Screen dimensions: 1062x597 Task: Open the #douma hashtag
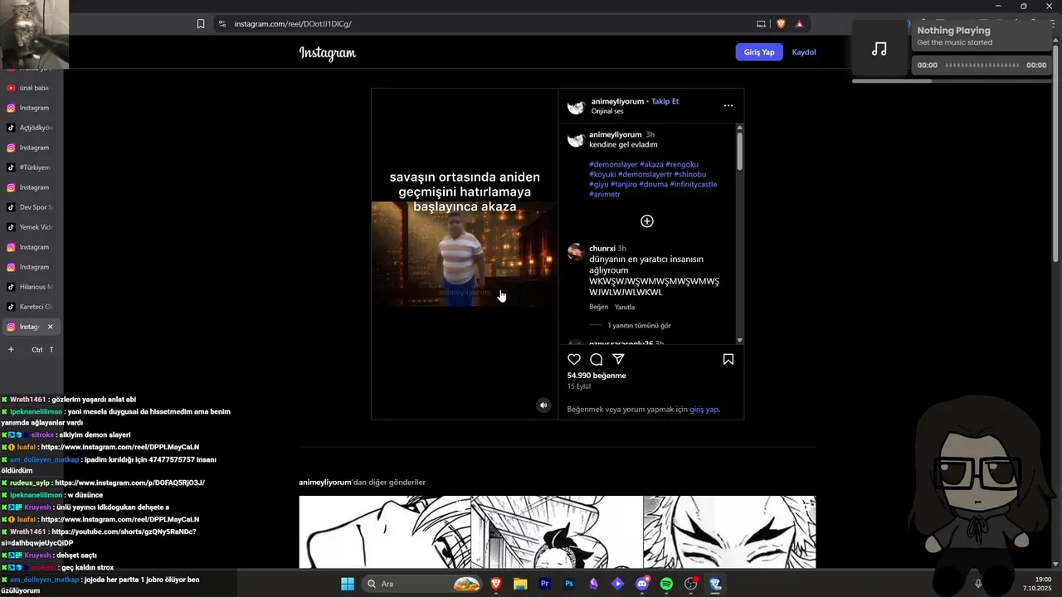point(653,184)
